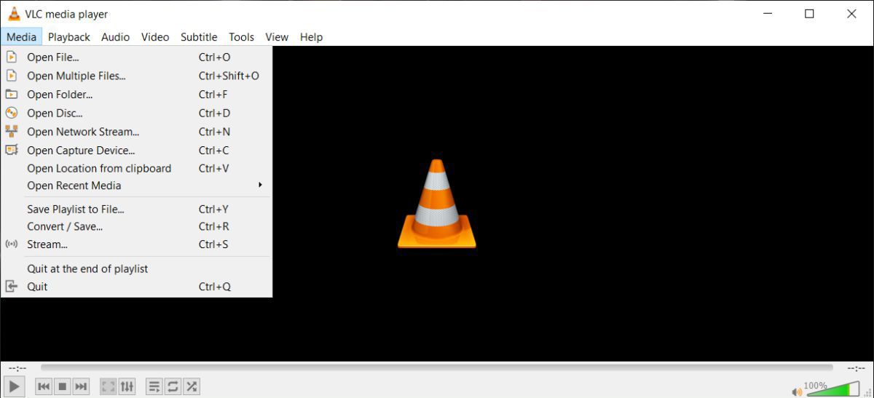The width and height of the screenshot is (874, 398).
Task: Close the VLC media player window
Action: [851, 14]
